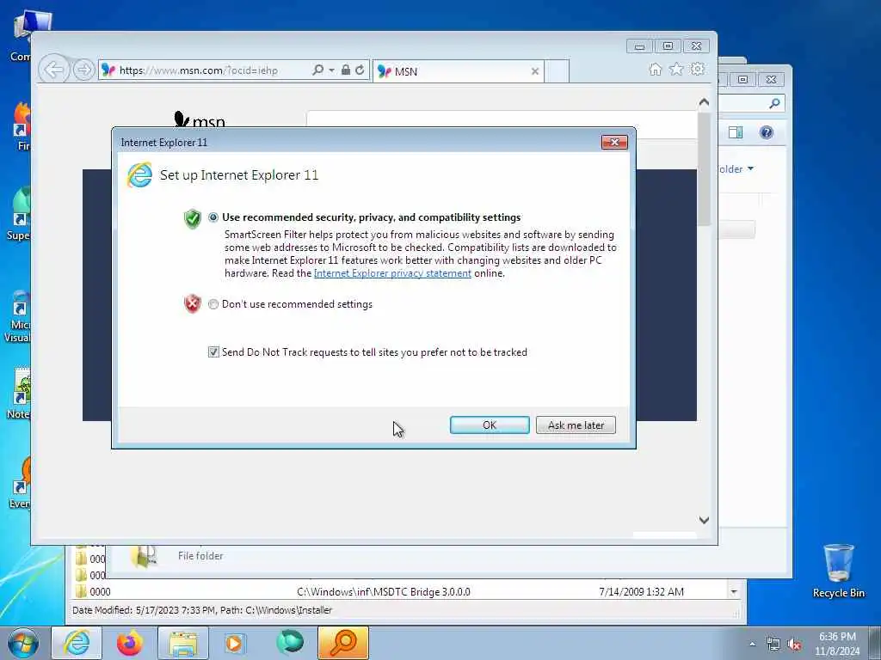Open the green globe taskbar app

(x=289, y=642)
